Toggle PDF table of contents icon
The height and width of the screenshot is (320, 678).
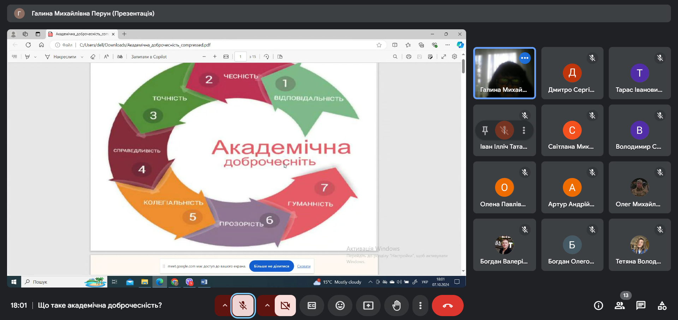pyautogui.click(x=14, y=57)
